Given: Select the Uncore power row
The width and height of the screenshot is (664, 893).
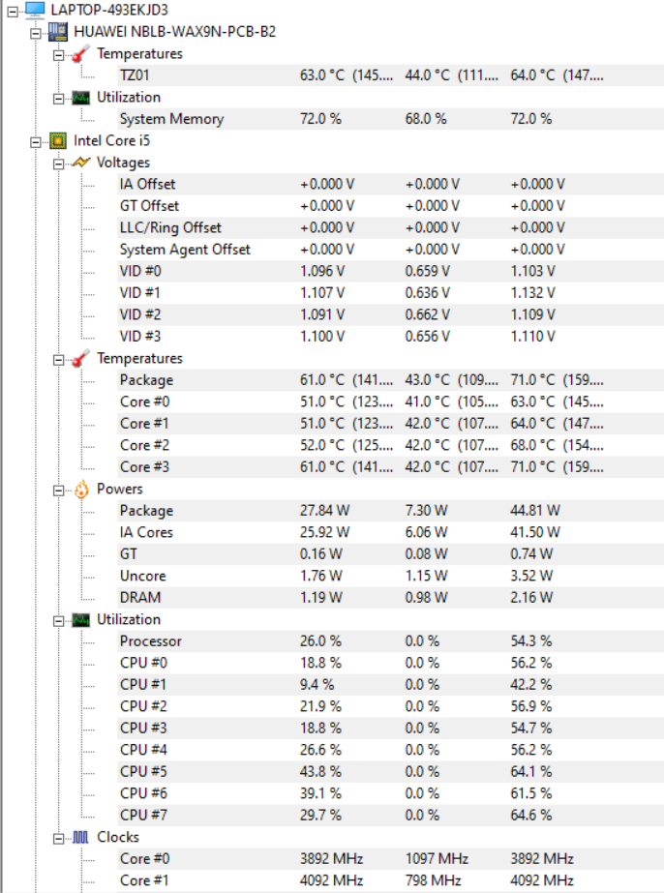Looking at the screenshot, I should coord(390,576).
